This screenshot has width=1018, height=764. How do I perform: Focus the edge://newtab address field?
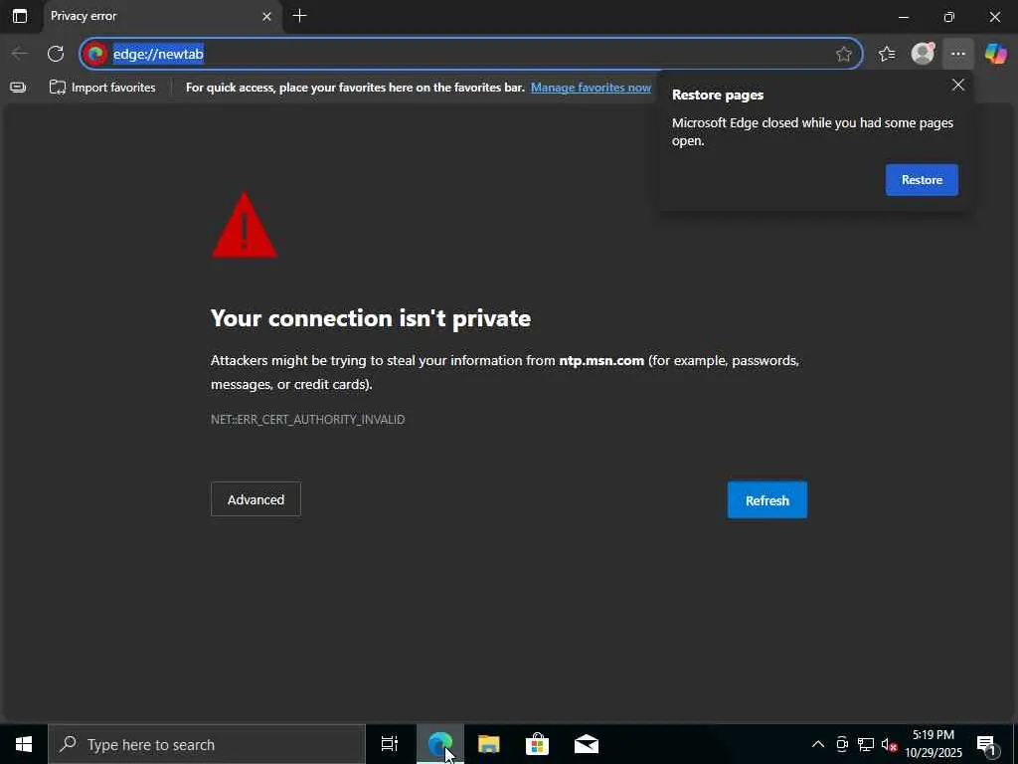[470, 54]
